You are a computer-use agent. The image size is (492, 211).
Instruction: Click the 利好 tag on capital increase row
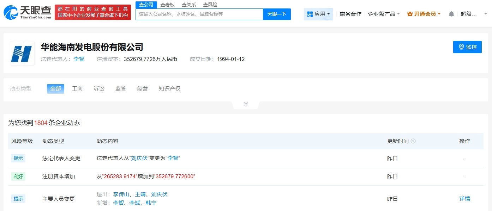18,176
